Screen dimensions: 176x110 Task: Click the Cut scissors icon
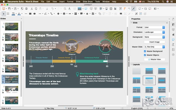click(x=32, y=9)
